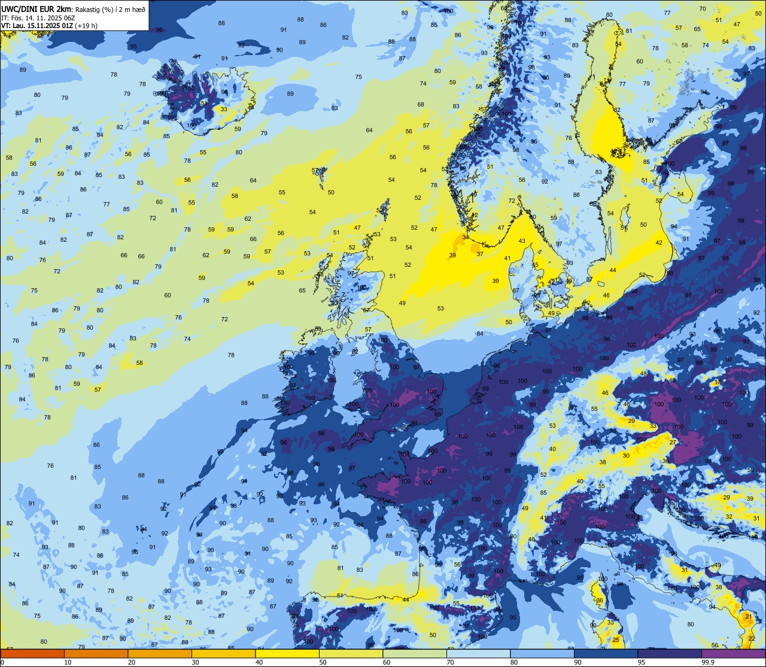
Task: Click the map value '17' on the map
Action: point(717,382)
